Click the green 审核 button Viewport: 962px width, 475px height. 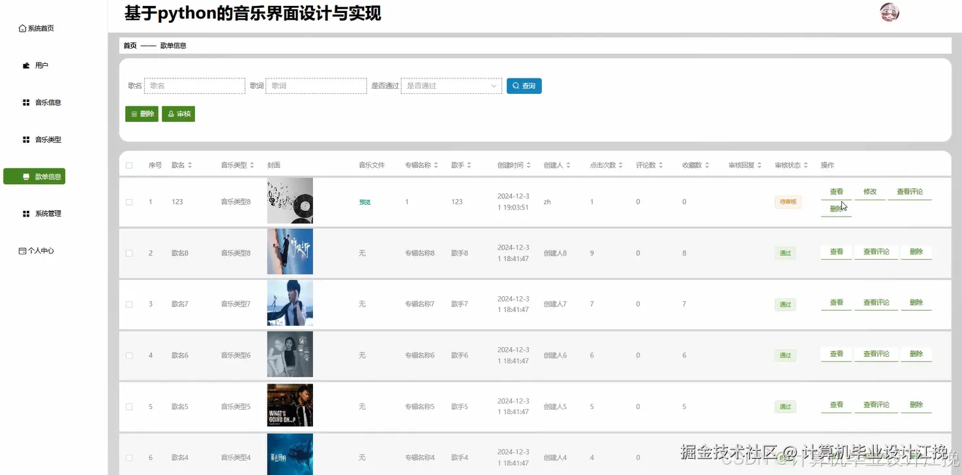pyautogui.click(x=178, y=114)
